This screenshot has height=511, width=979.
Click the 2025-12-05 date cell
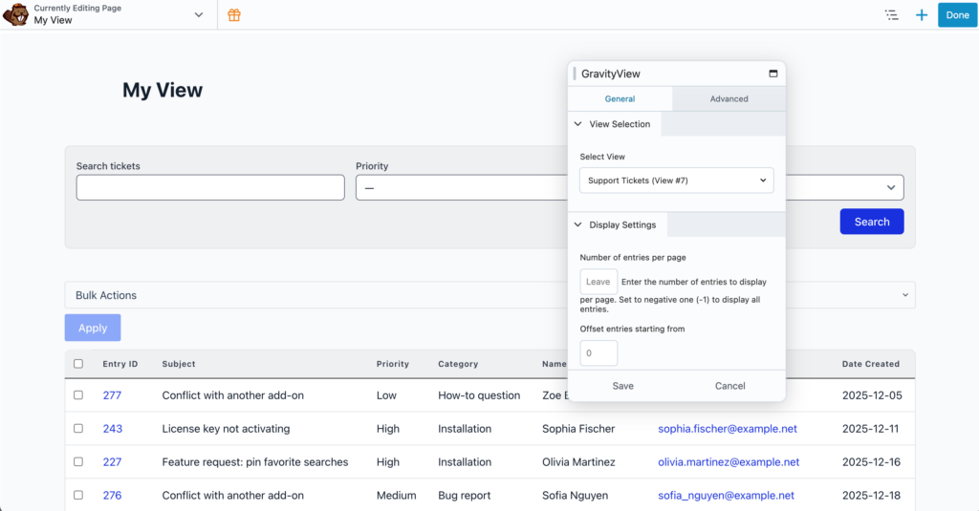872,394
